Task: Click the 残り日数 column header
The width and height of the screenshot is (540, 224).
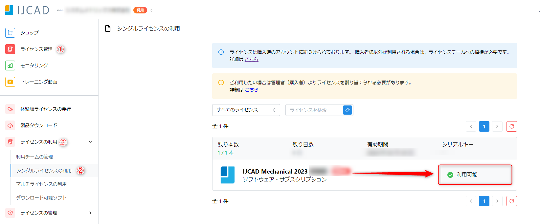Action: [303, 144]
